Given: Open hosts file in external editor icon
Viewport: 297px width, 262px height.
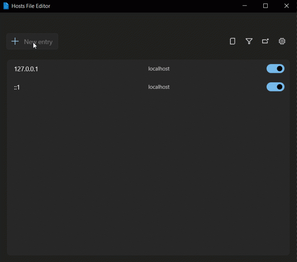Looking at the screenshot, I should pyautogui.click(x=265, y=41).
